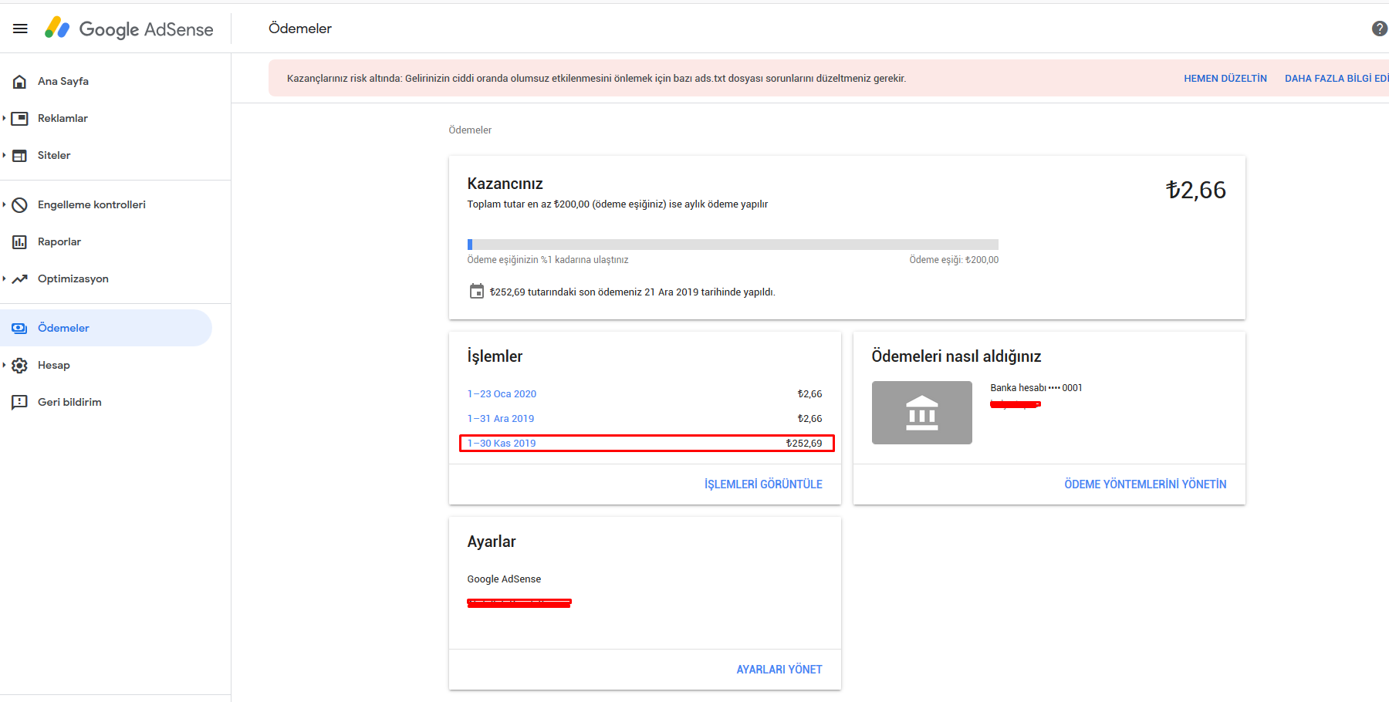
Task: Click the Ödemeler breadcrumb text
Action: pos(470,130)
